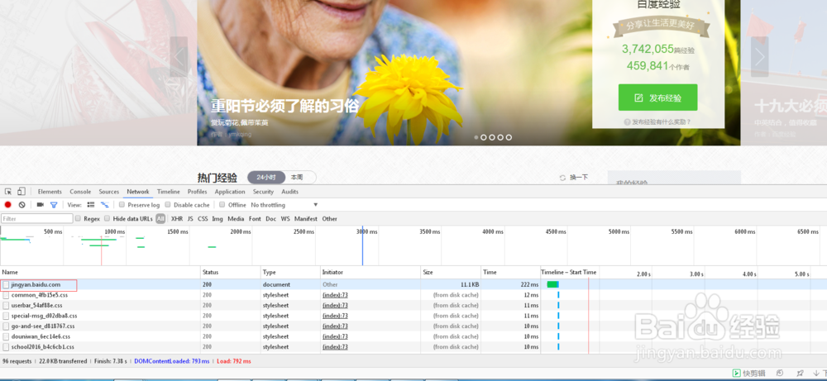Click the pin icon in the status bar
The height and width of the screenshot is (381, 827).
[800, 373]
